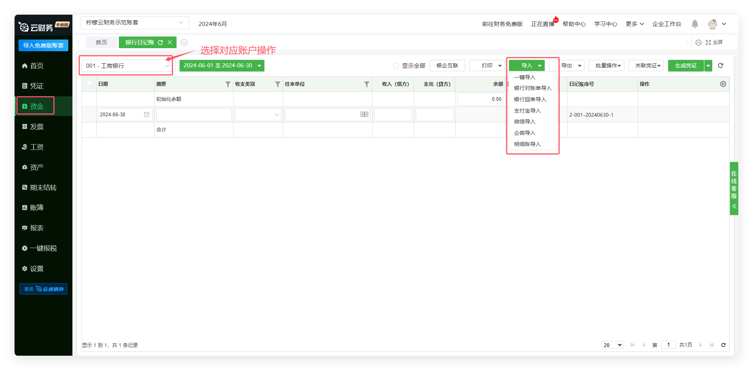Refresh the 银行日记账 tab with reload icon
The width and height of the screenshot is (753, 370).
pos(160,43)
